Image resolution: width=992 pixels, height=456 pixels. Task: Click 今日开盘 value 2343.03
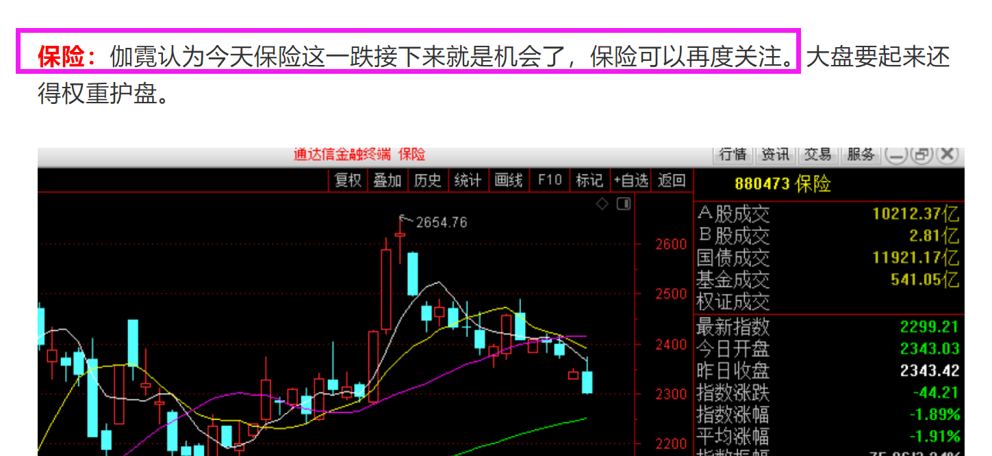tap(930, 349)
